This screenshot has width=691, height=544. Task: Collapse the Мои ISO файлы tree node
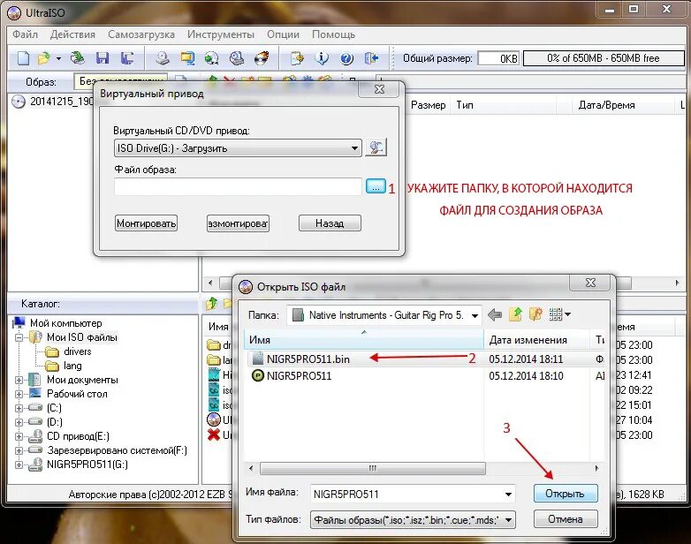[x=19, y=338]
